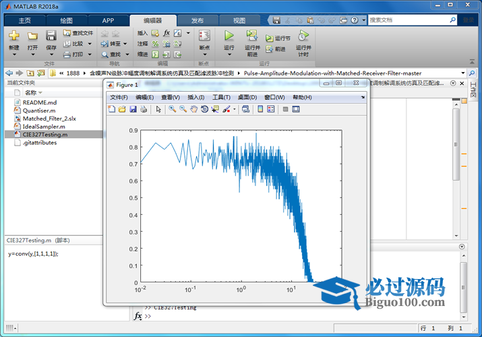The width and height of the screenshot is (482, 337).
Task: Select the Zoom Out tool in Figure 1
Action: 183,109
